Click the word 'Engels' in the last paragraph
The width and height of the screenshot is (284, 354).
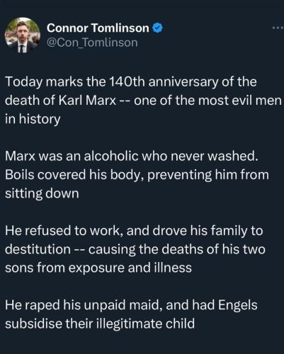point(238,305)
